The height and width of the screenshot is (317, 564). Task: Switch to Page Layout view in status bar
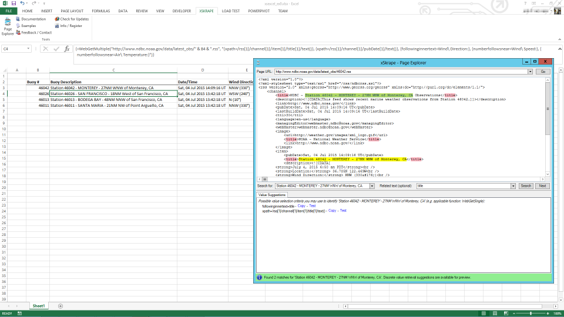click(495, 313)
